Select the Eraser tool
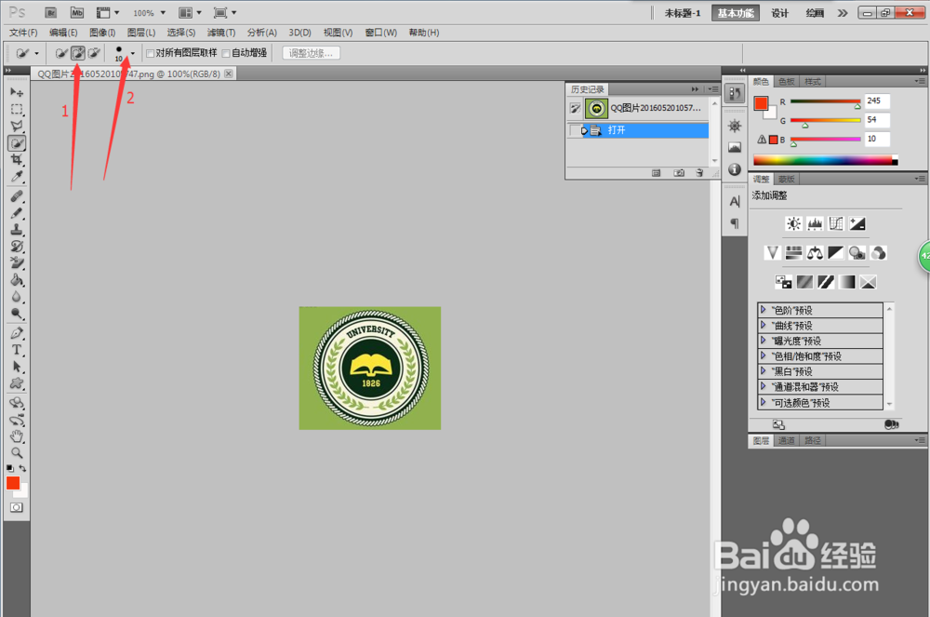 click(17, 262)
